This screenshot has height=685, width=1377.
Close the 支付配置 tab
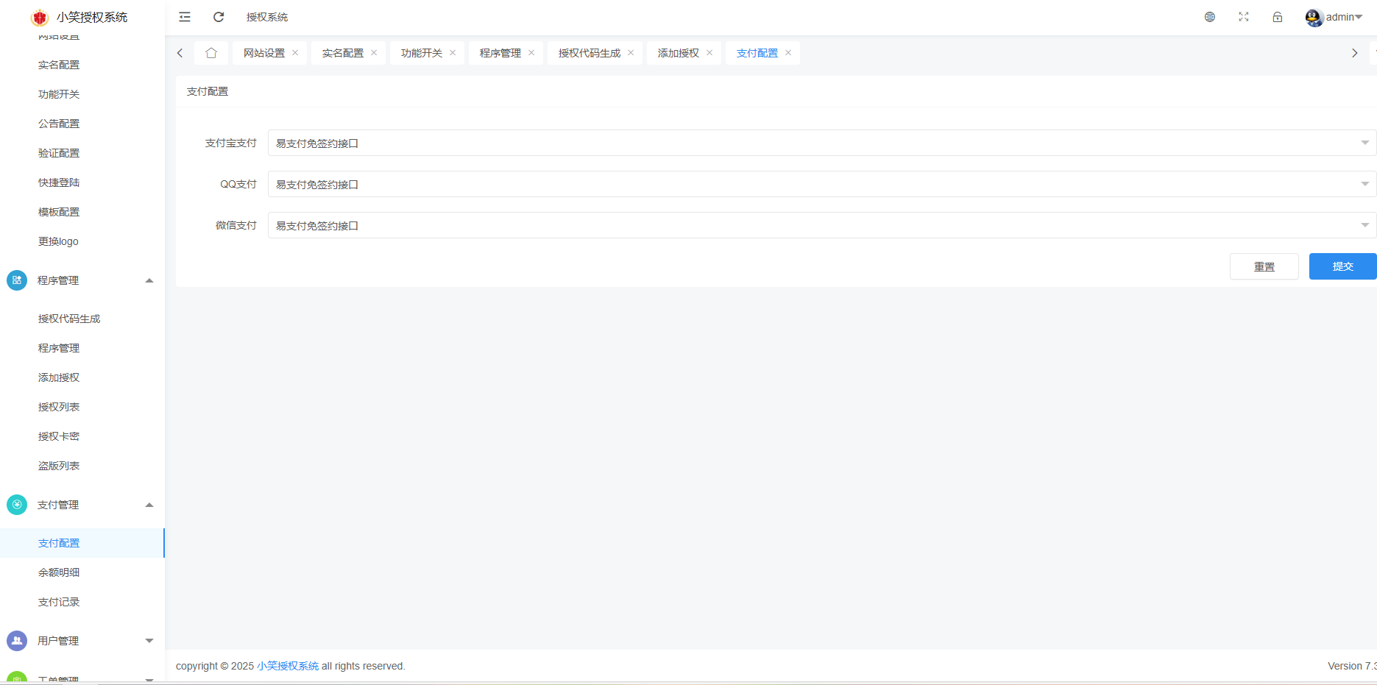pyautogui.click(x=788, y=52)
